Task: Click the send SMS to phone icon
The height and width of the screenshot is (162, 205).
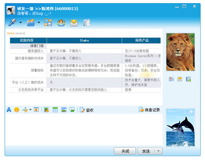Action: 48,22
